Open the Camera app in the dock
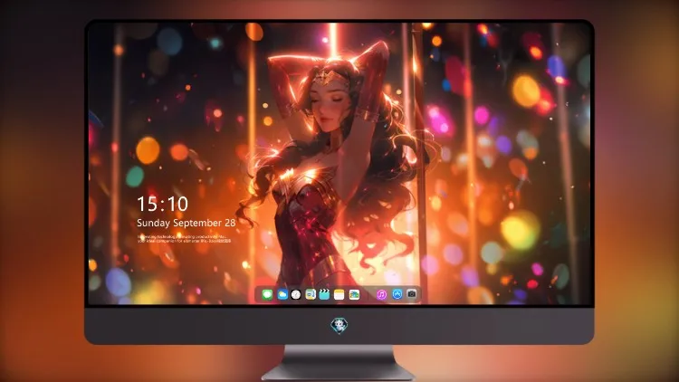679x382 pixels. 412,294
